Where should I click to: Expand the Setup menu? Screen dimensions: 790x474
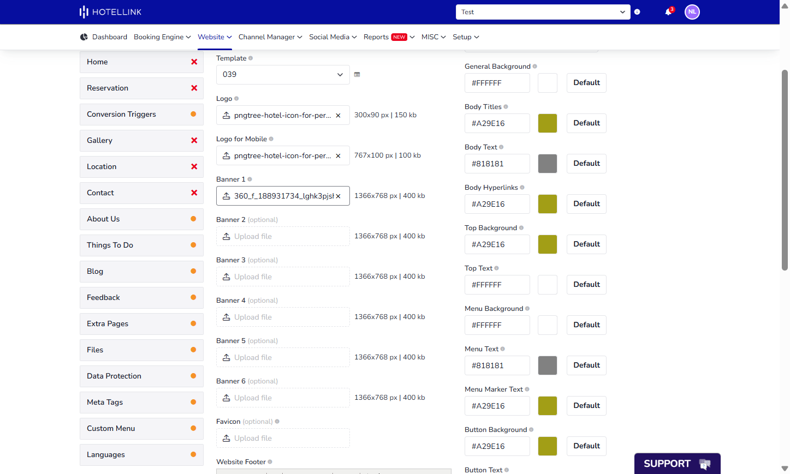(x=466, y=37)
